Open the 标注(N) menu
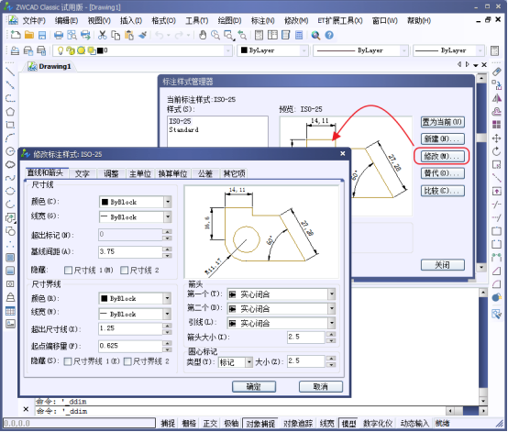 263,21
